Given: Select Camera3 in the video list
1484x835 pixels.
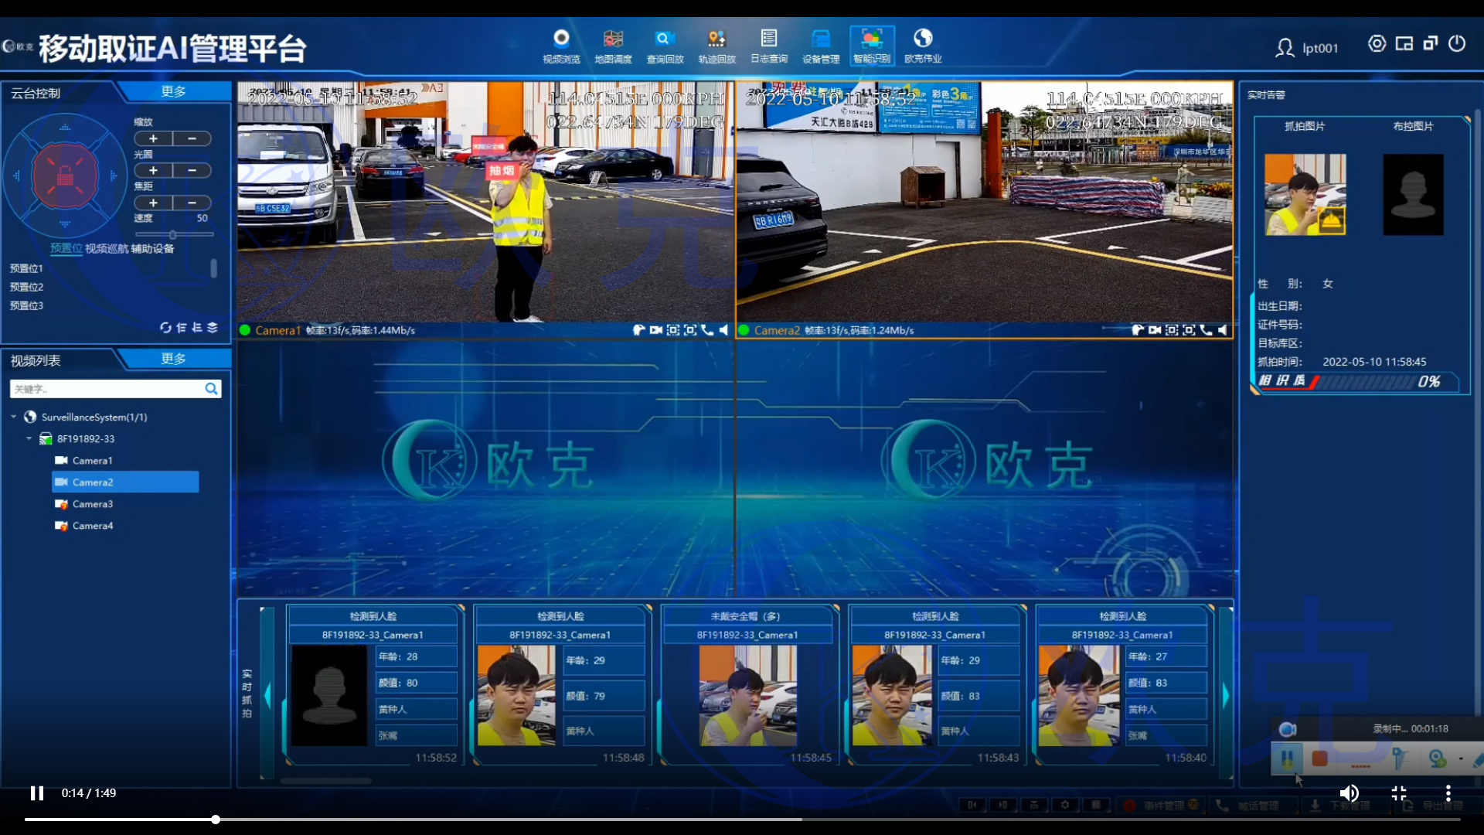Looking at the screenshot, I should (92, 503).
